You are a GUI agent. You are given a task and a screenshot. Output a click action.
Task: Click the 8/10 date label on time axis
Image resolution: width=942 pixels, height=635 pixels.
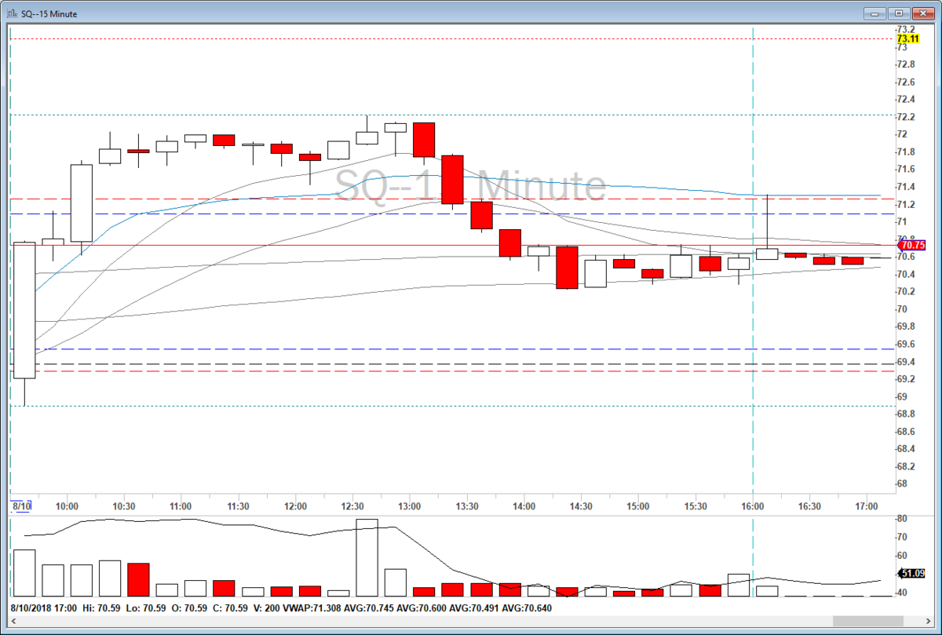pos(21,506)
